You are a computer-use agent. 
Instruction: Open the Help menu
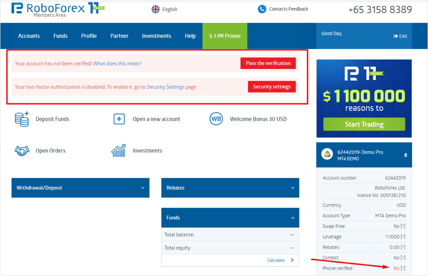point(190,36)
